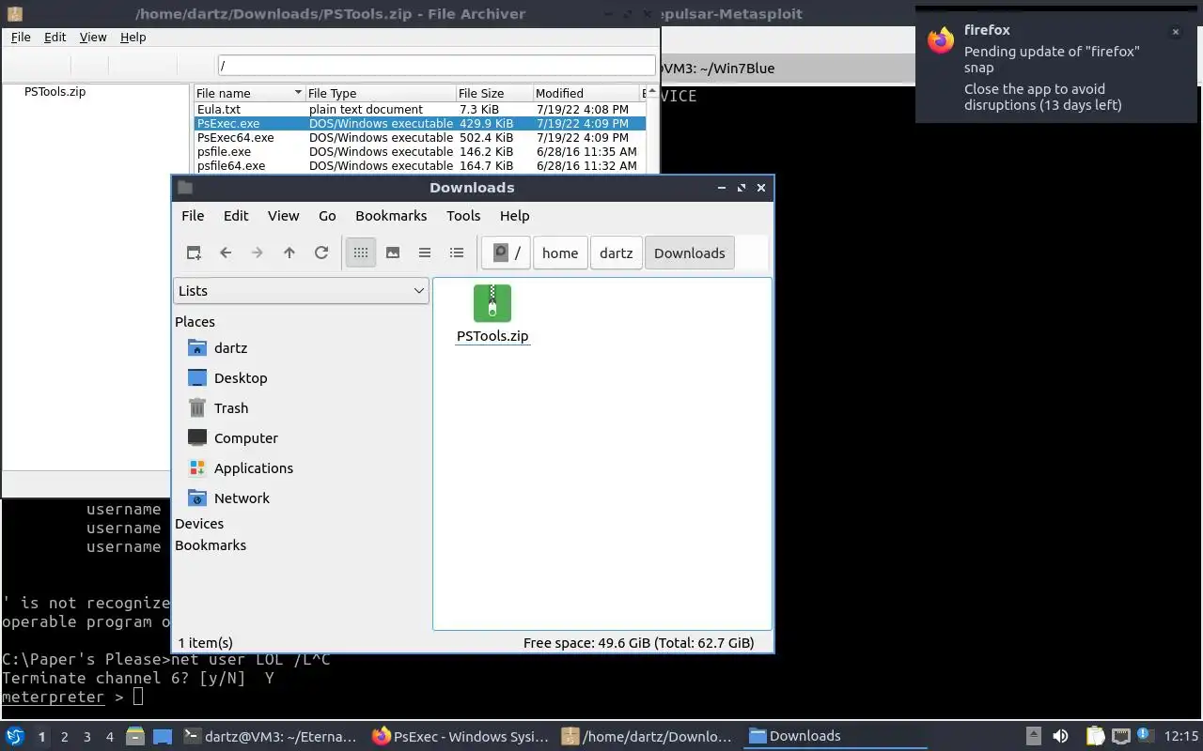Go up to the parent folder

click(x=289, y=253)
